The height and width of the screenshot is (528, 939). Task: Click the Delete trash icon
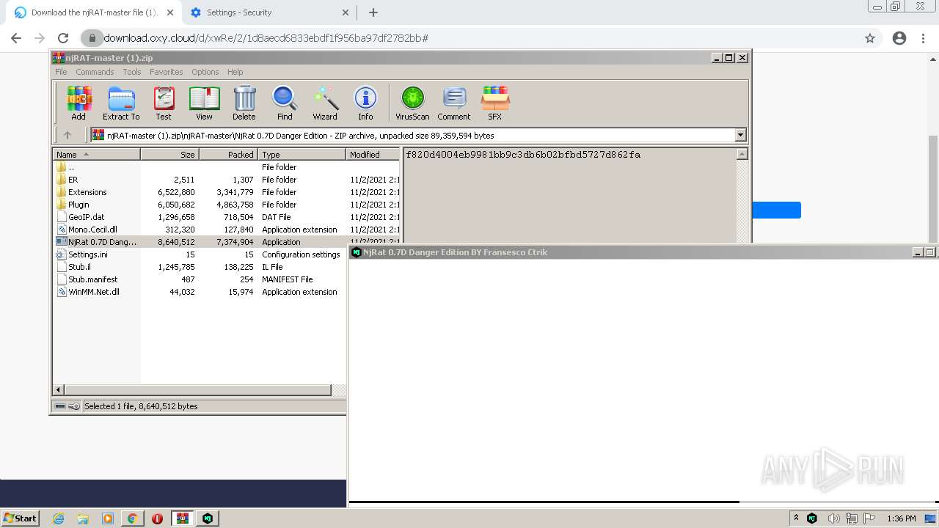point(244,103)
